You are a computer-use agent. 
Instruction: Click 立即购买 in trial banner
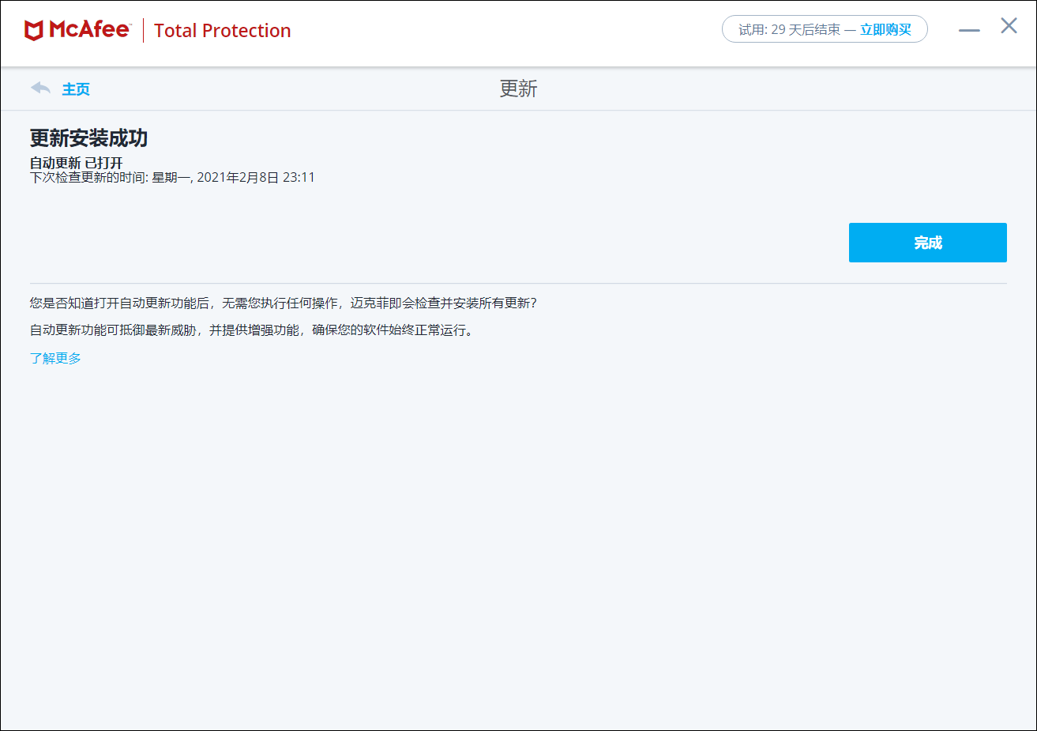[885, 30]
